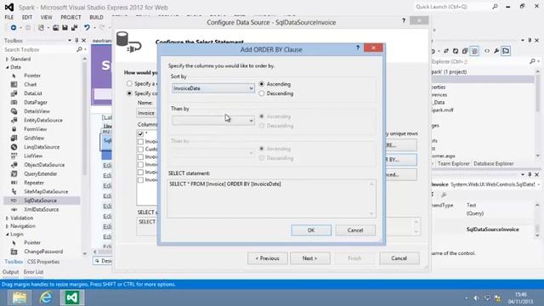Viewport: 544px width, 306px height.
Task: Select 'Specify a custom SQL' radio option
Action: [x=129, y=83]
